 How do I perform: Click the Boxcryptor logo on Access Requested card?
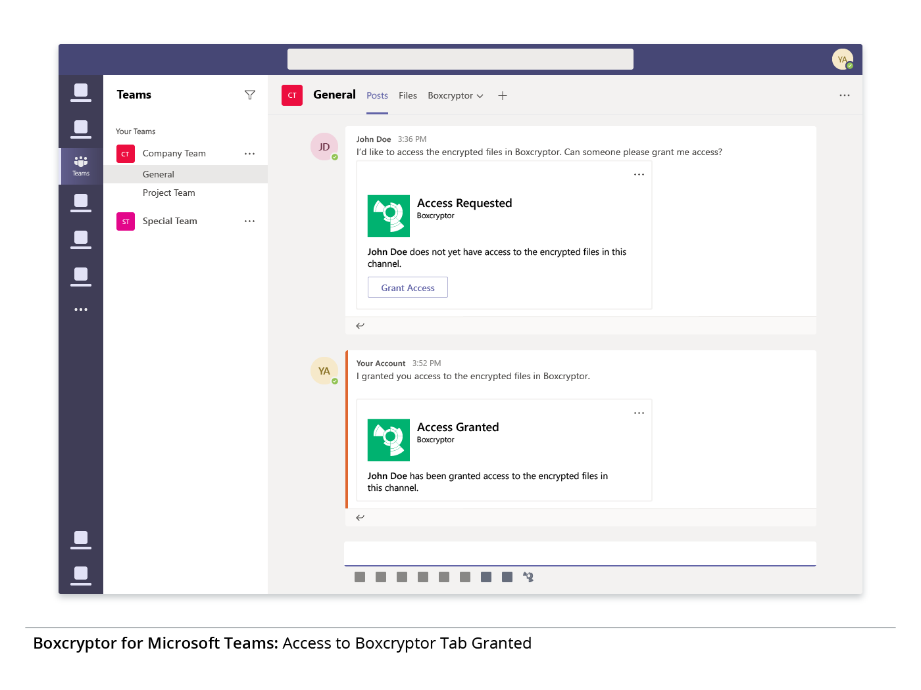[389, 216]
